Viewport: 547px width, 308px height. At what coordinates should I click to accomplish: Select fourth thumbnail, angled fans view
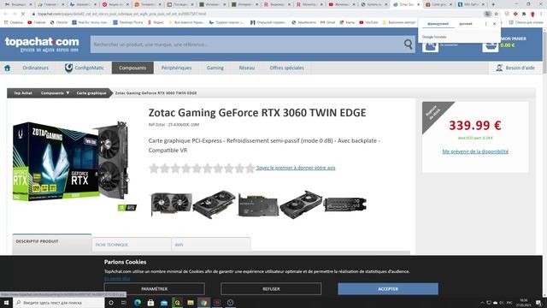[x=301, y=204]
